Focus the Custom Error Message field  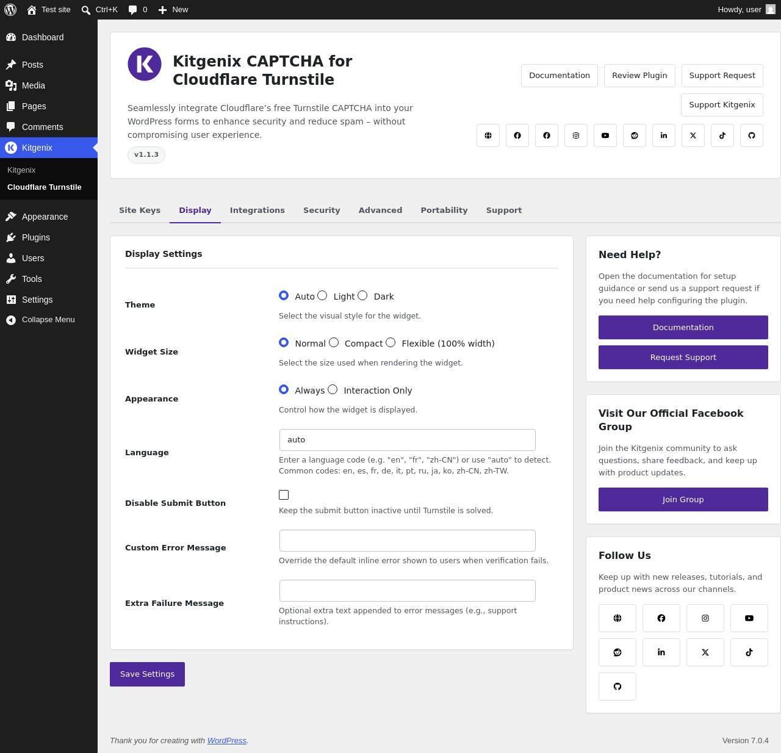pos(408,541)
